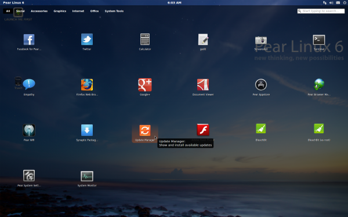This screenshot has height=217, width=348.
Task: Launch BleachBit (as root)
Action: (319, 128)
